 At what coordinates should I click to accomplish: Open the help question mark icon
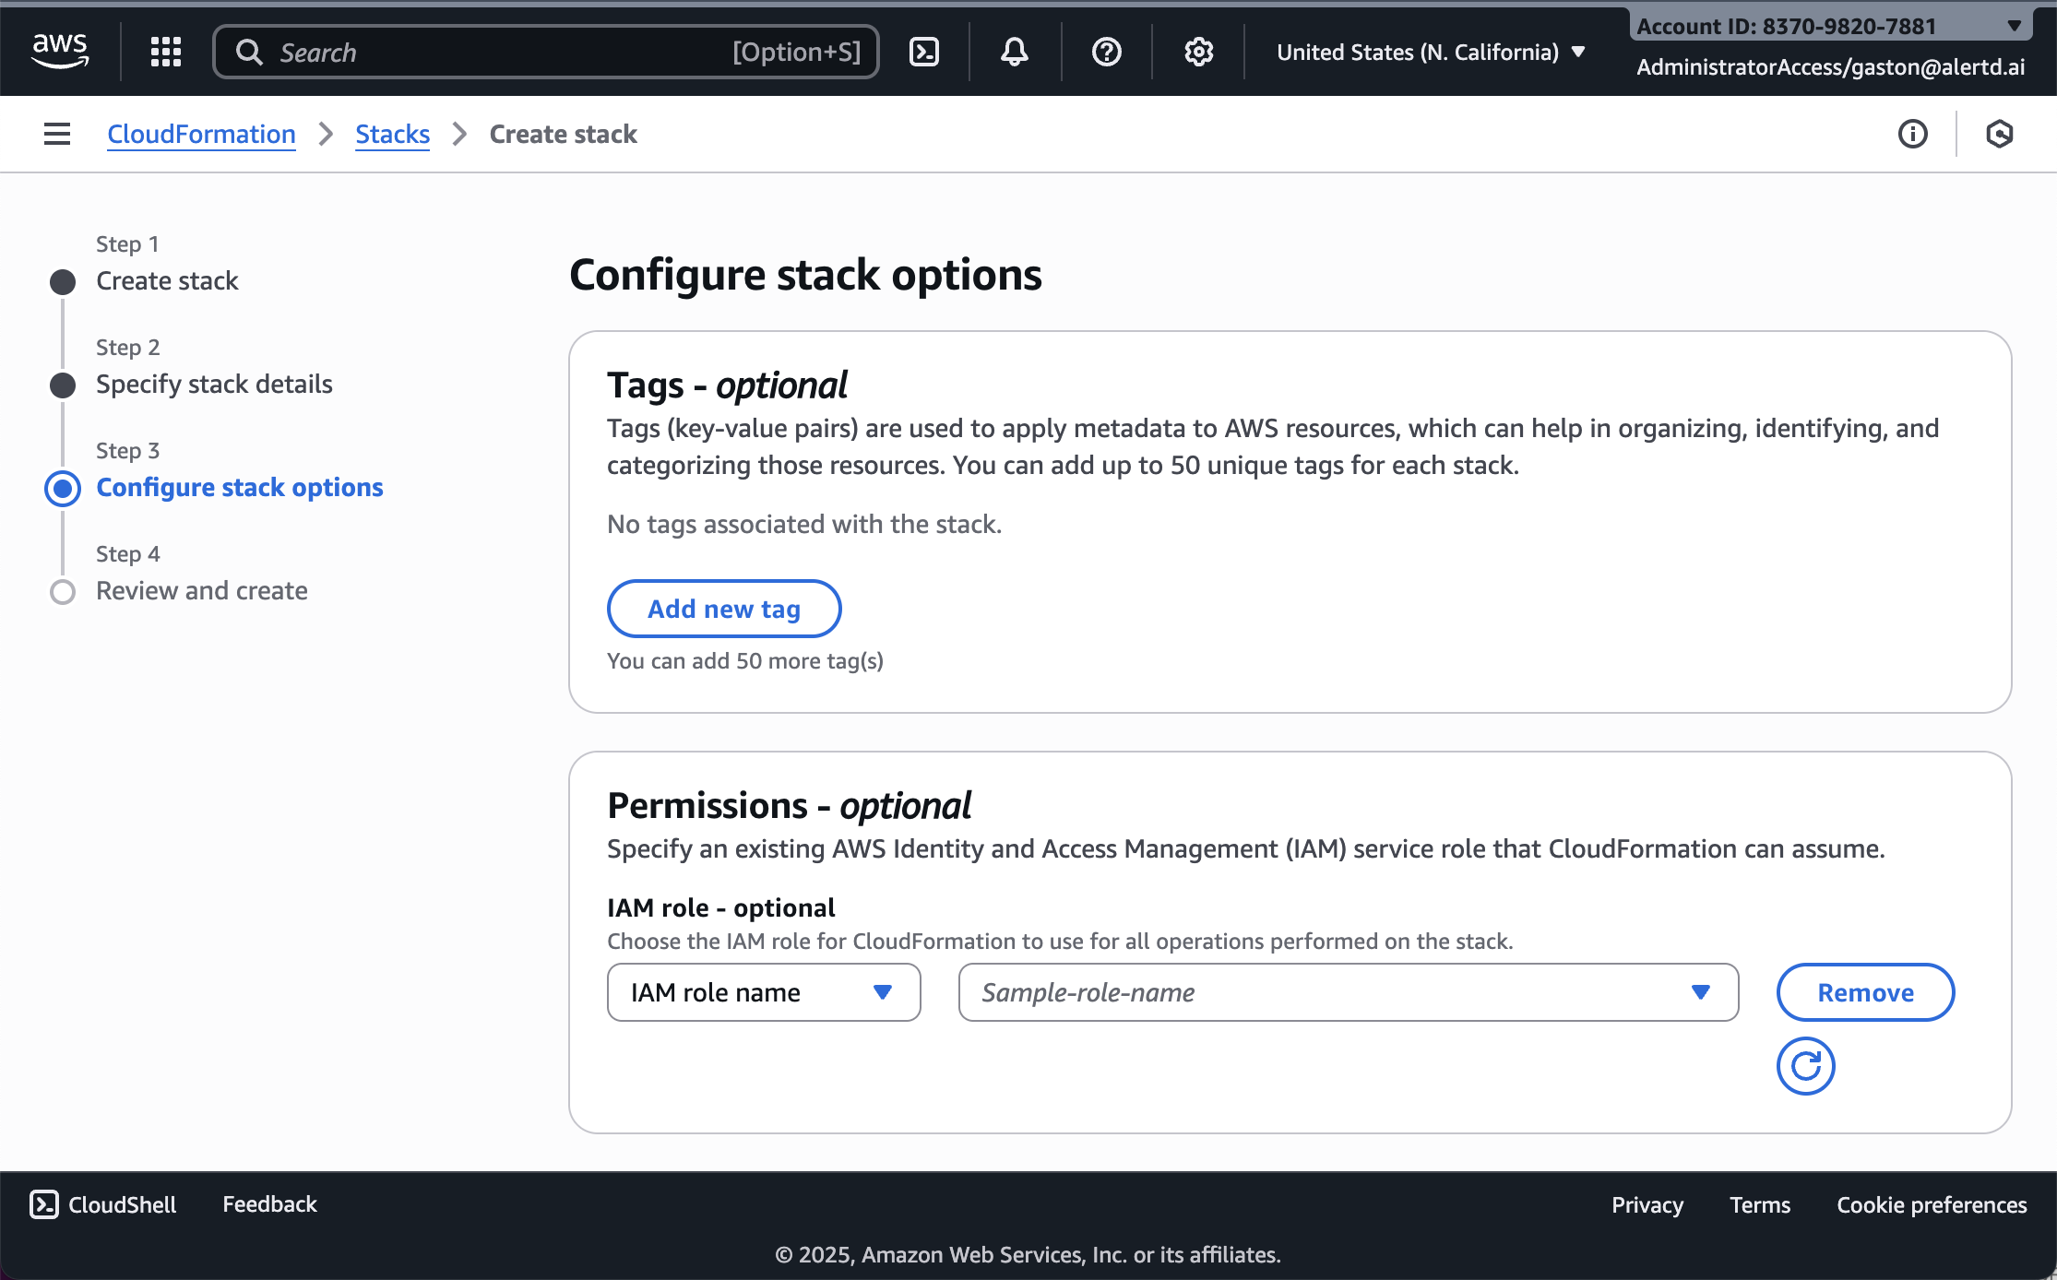[x=1105, y=52]
